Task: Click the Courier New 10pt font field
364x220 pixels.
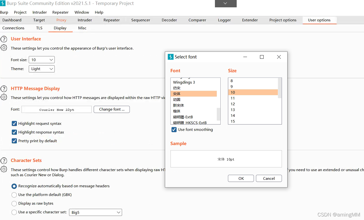Action: (x=57, y=109)
